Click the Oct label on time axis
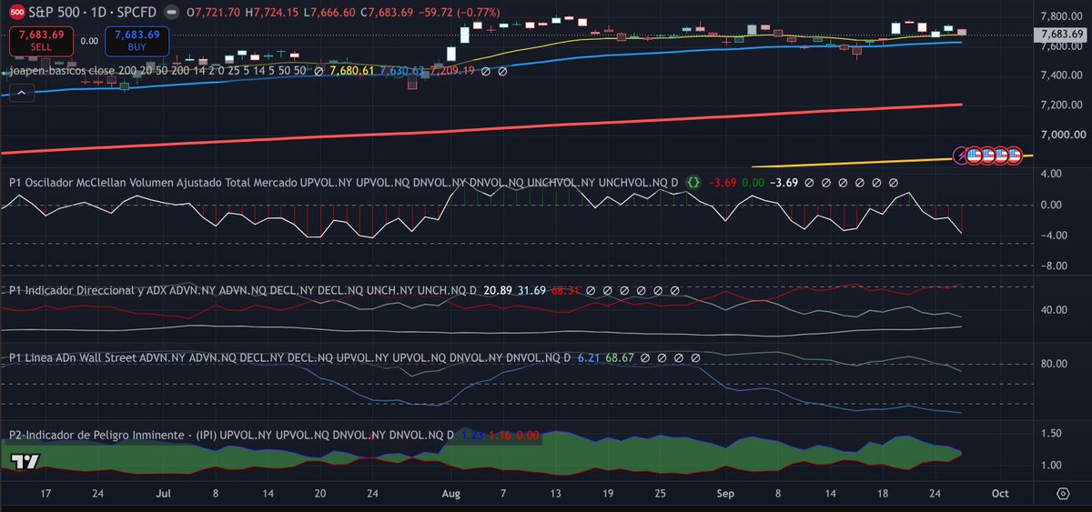Viewport: 1092px width, 512px height. coord(999,494)
